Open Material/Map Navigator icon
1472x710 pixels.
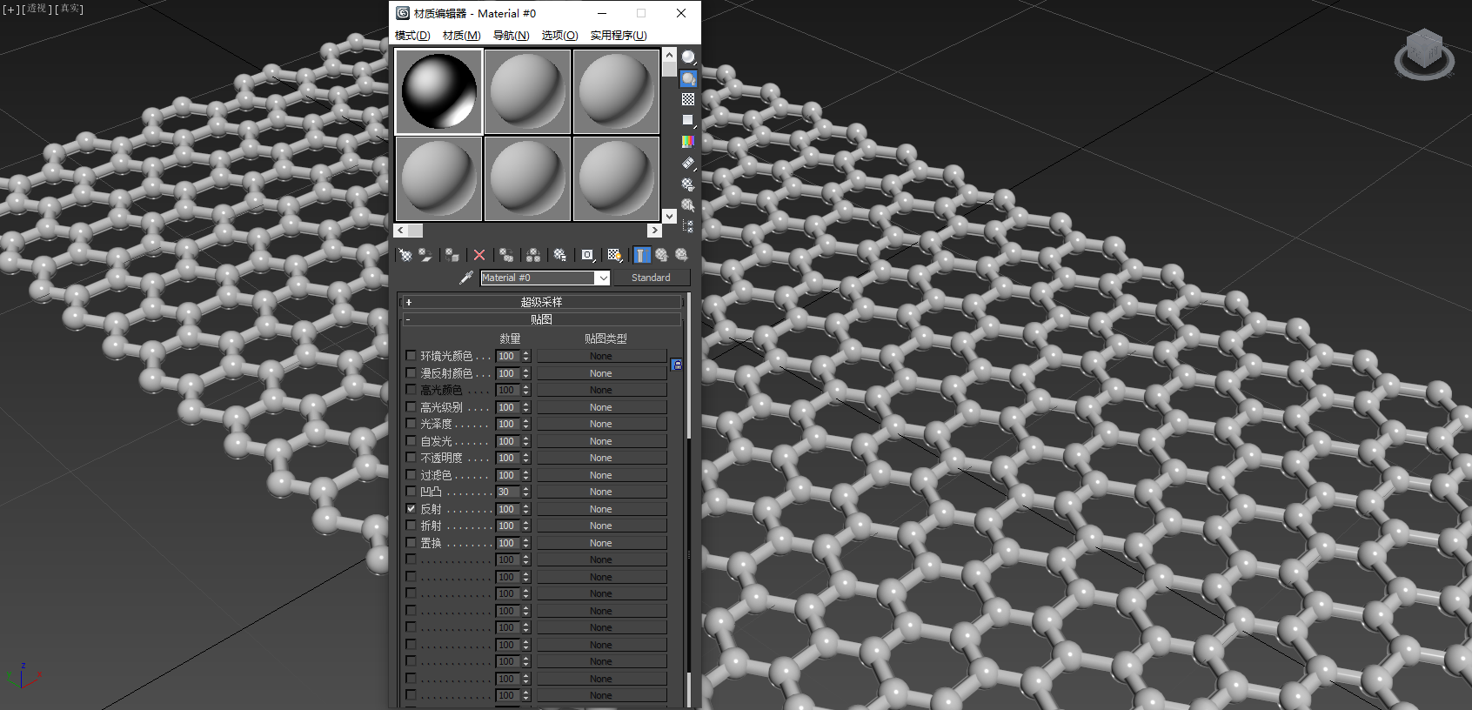coord(688,226)
